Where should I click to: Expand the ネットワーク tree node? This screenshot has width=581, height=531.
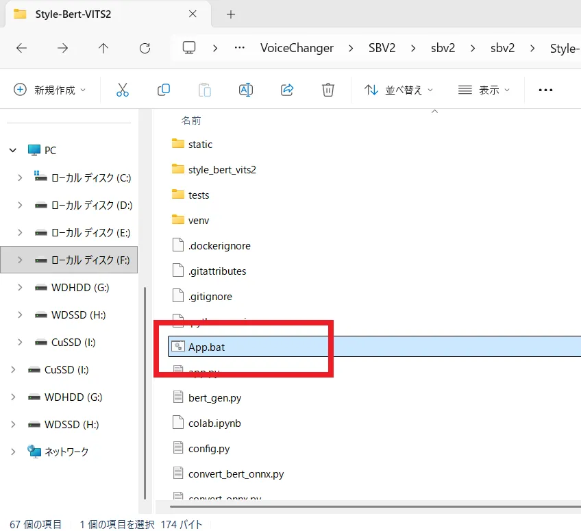[x=13, y=452]
